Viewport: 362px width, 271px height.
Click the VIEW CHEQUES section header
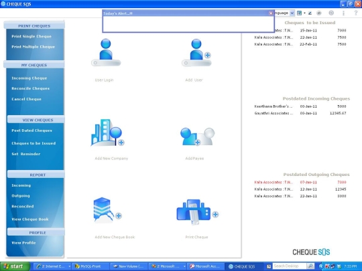tap(36, 120)
